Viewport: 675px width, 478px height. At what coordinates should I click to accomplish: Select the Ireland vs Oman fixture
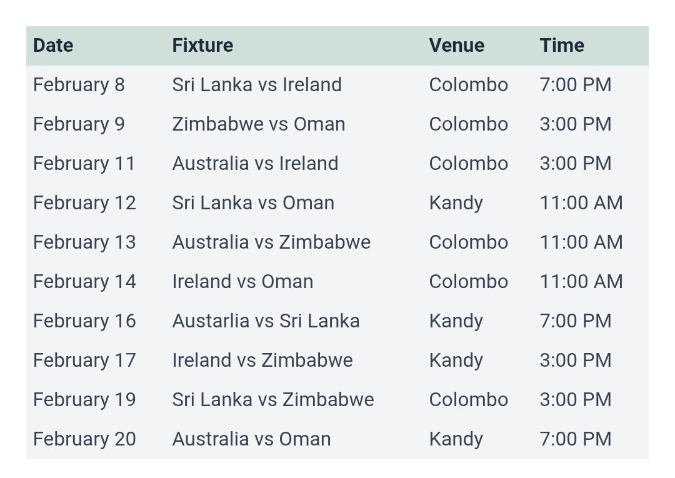(242, 282)
